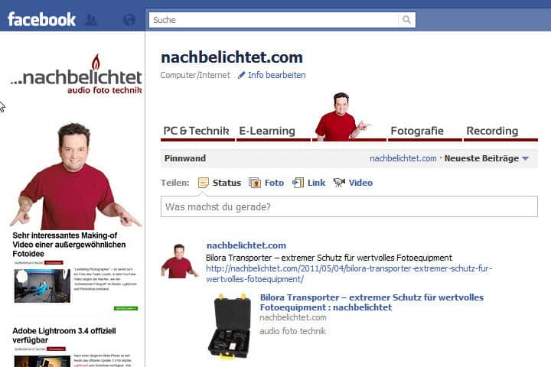Open the PC & Technik tab
This screenshot has height=367, width=551.
tap(197, 132)
